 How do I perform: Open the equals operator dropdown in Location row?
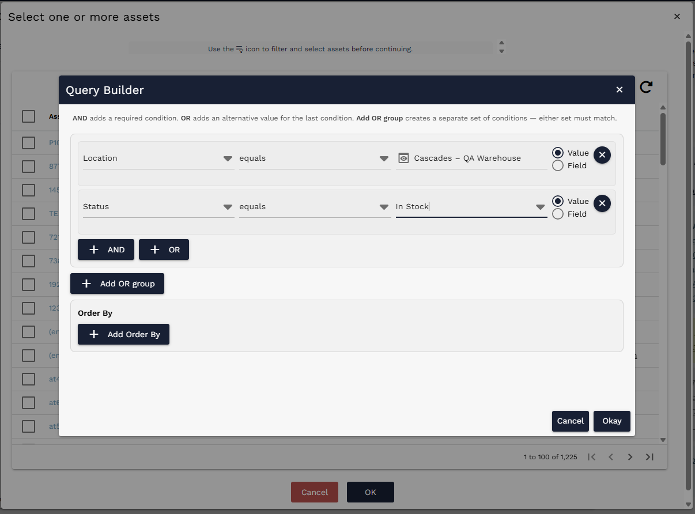315,158
